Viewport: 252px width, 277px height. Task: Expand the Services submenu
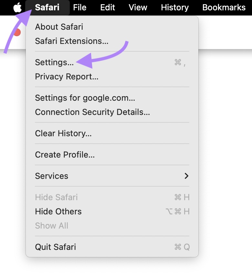point(51,176)
